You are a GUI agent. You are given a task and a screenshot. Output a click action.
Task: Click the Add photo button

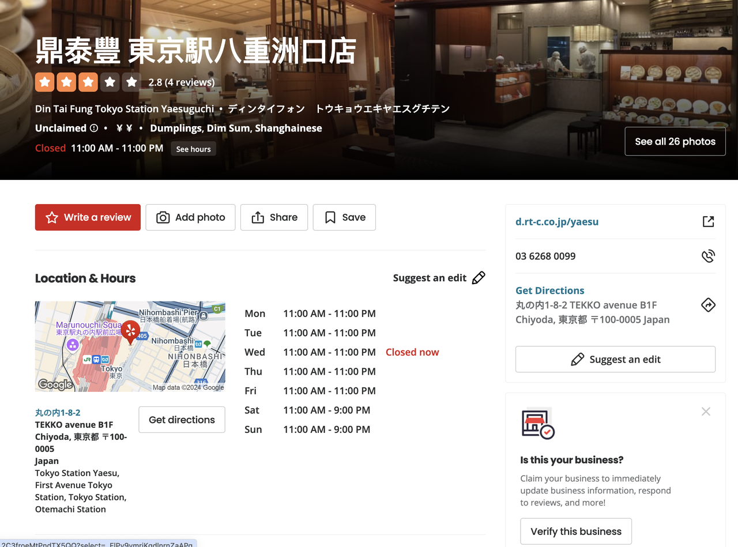pyautogui.click(x=190, y=217)
